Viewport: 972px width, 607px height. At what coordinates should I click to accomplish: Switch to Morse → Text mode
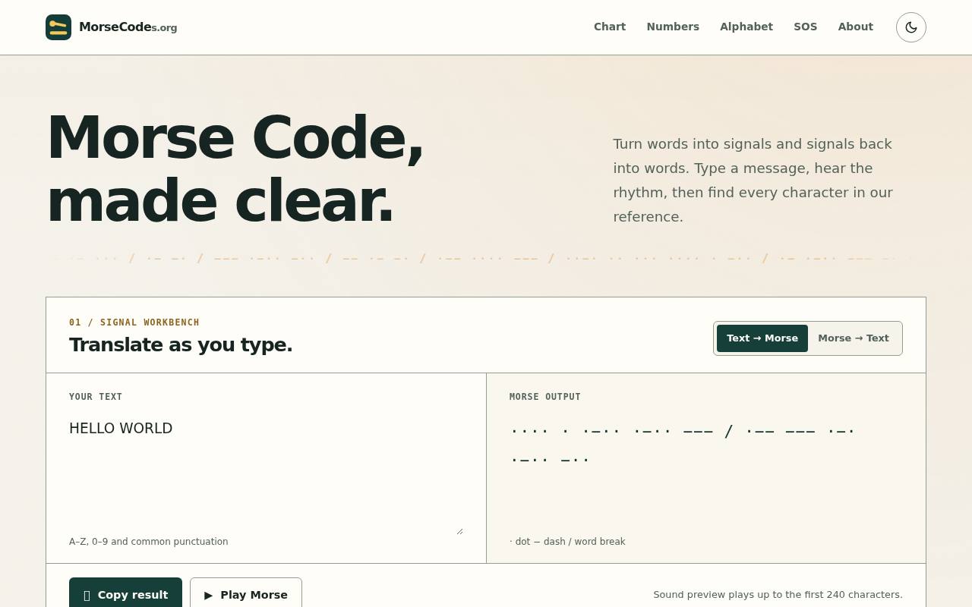[x=854, y=338]
